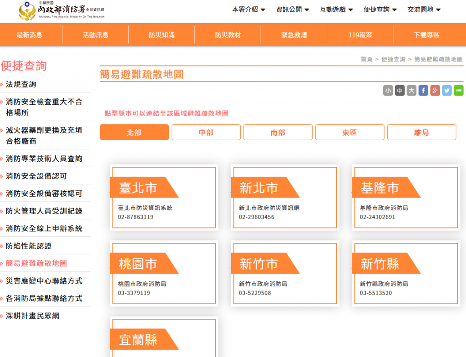Image resolution: width=466 pixels, height=357 pixels.
Task: Expand the 便捷查詢 dropdown menu
Action: pyautogui.click(x=380, y=10)
